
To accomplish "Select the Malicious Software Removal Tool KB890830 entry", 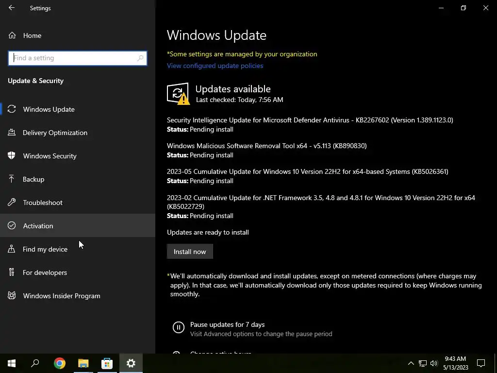I will (x=267, y=146).
